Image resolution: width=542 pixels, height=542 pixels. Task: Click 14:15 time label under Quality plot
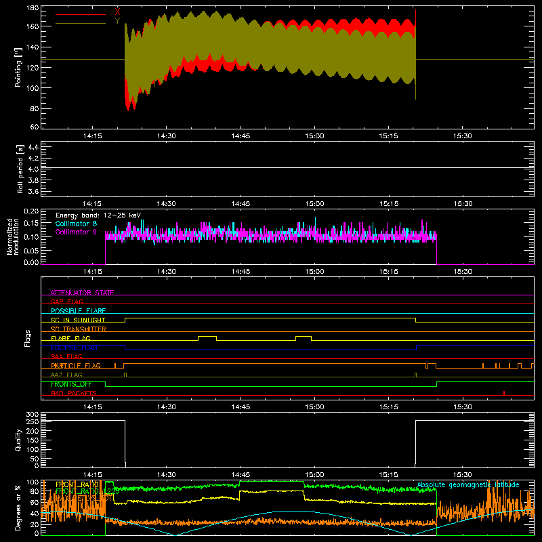point(93,475)
